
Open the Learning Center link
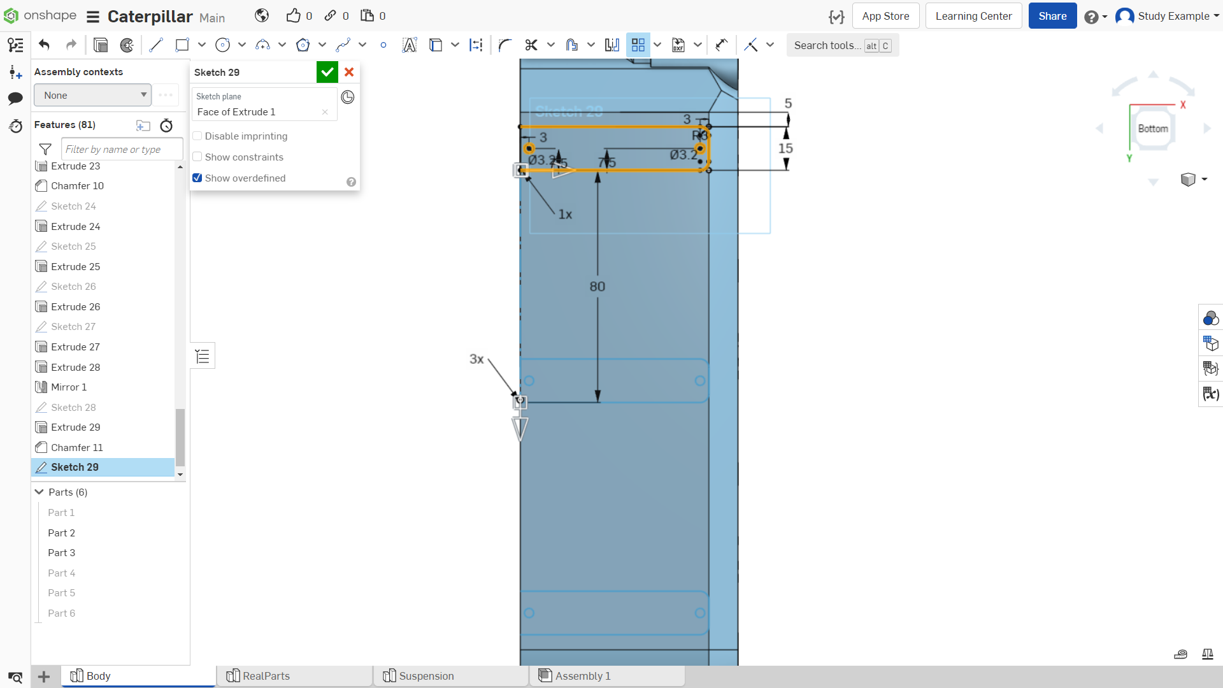973,16
